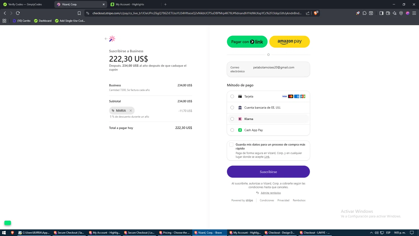Click the bank building icon

240,108
